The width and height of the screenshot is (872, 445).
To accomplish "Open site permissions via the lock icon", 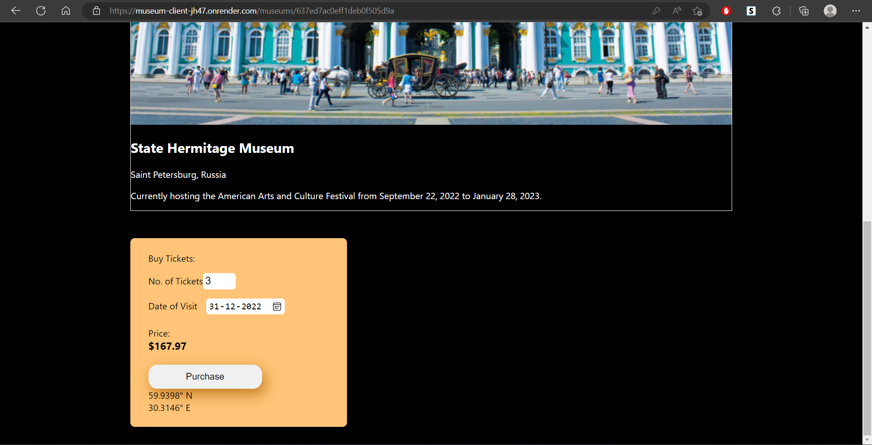I will (96, 11).
